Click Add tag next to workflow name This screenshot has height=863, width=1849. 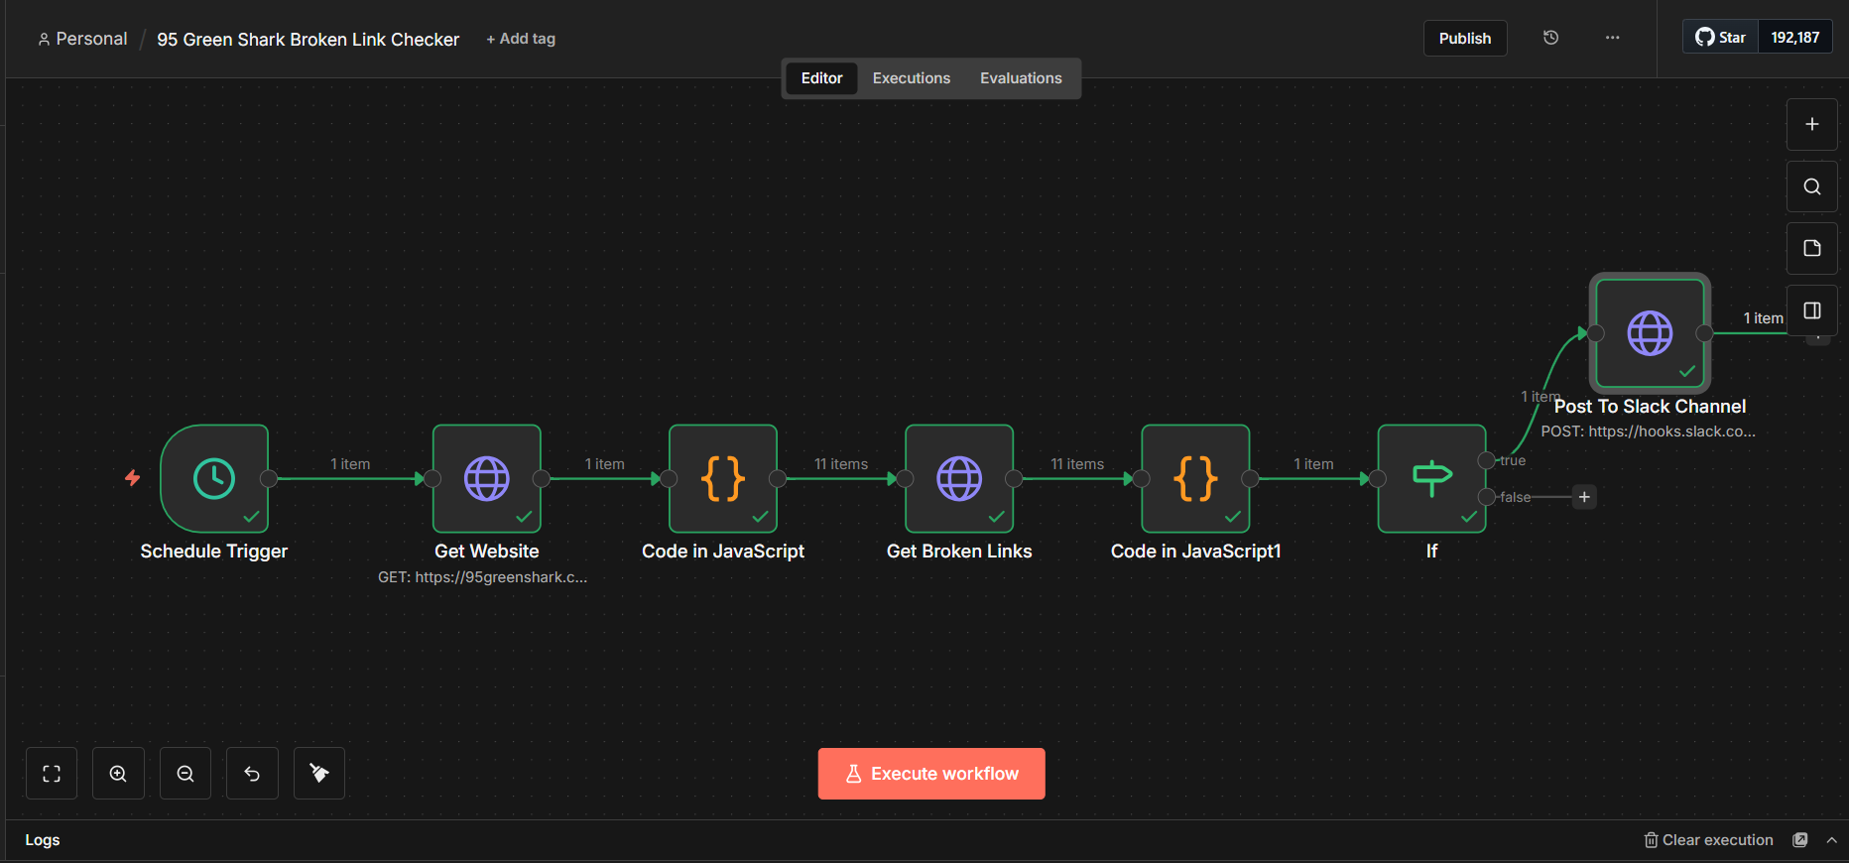[x=521, y=39]
